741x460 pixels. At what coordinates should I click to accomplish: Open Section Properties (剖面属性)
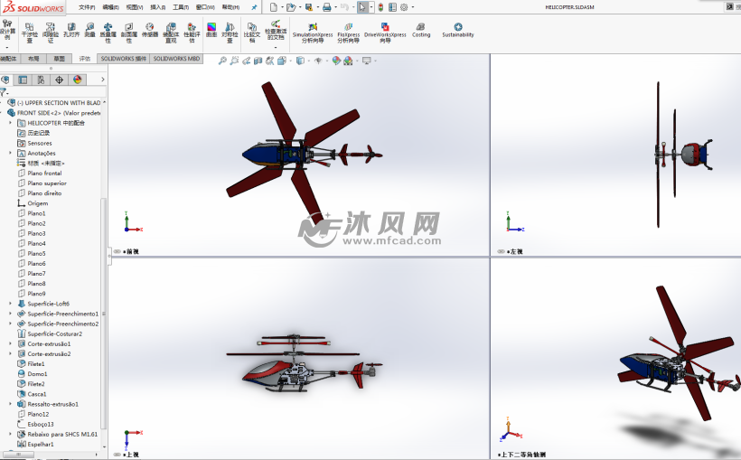[x=129, y=33]
